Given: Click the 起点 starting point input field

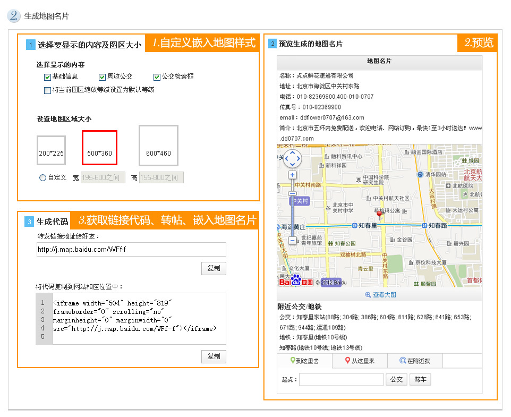Looking at the screenshot, I should (x=341, y=380).
